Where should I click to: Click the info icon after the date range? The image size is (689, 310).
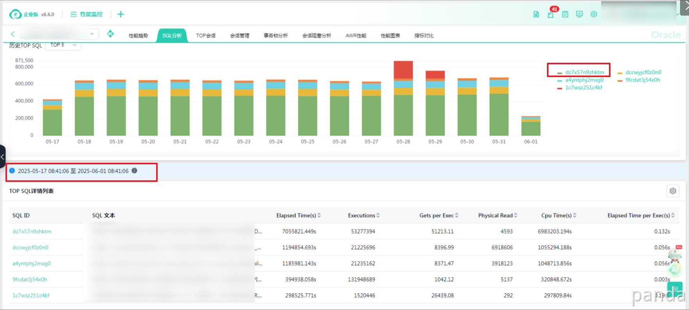point(134,171)
